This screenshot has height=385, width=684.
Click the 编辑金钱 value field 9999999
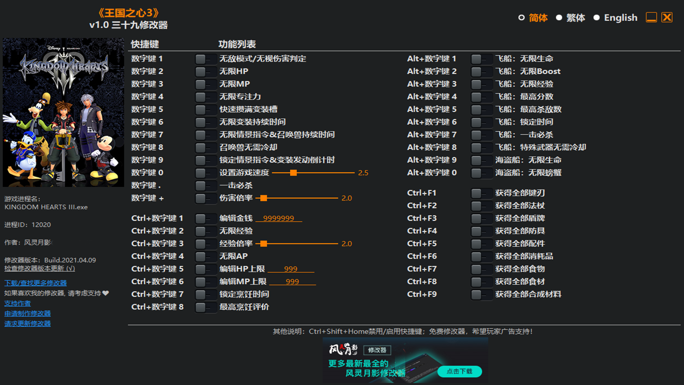pos(279,218)
